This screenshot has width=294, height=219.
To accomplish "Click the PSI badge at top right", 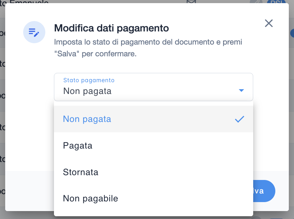I will (x=275, y=2).
